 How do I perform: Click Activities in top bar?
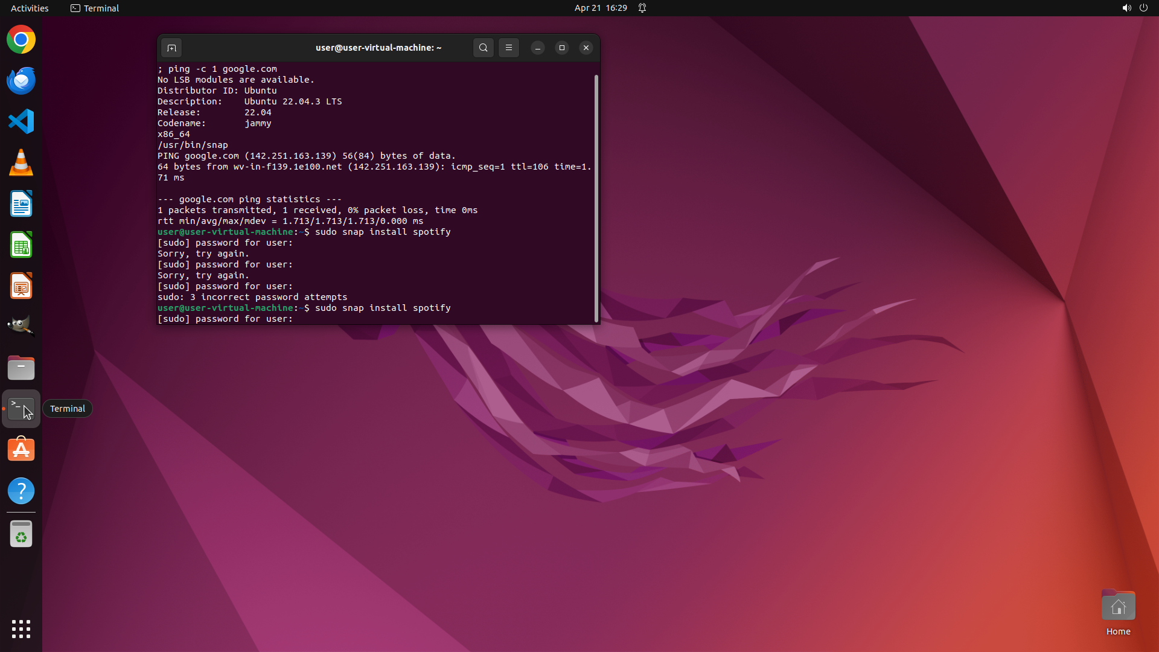[30, 8]
